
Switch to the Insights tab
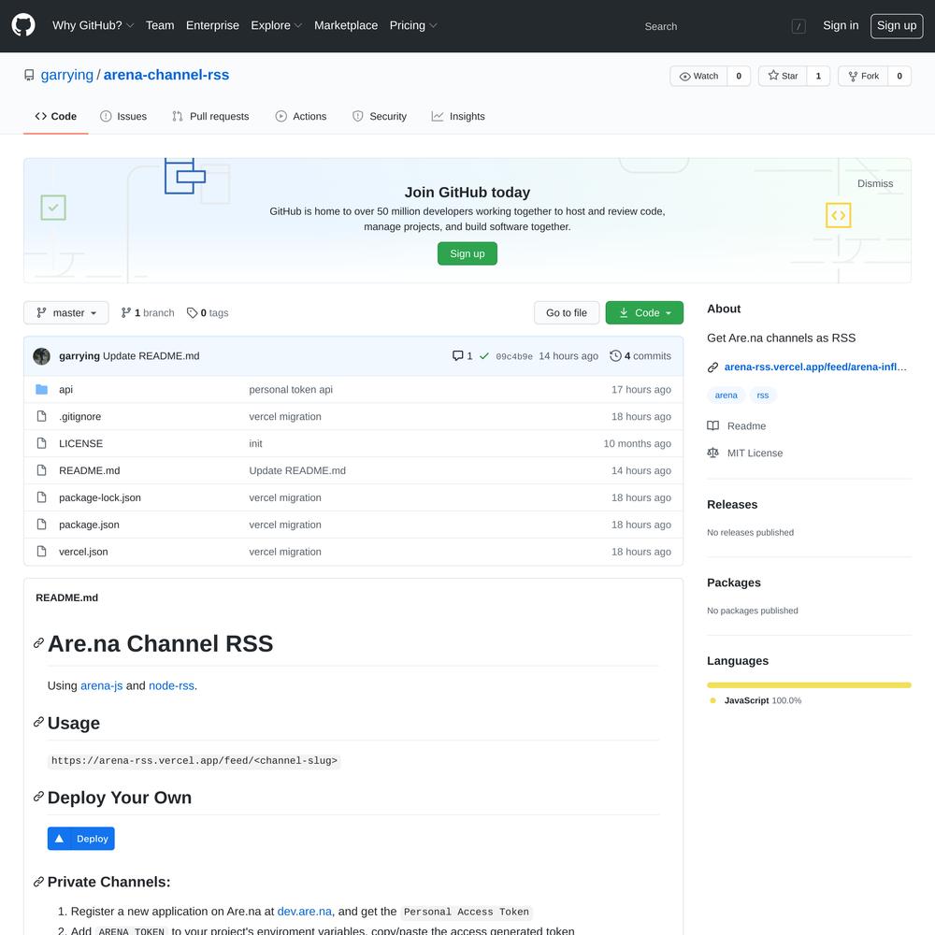[x=458, y=116]
